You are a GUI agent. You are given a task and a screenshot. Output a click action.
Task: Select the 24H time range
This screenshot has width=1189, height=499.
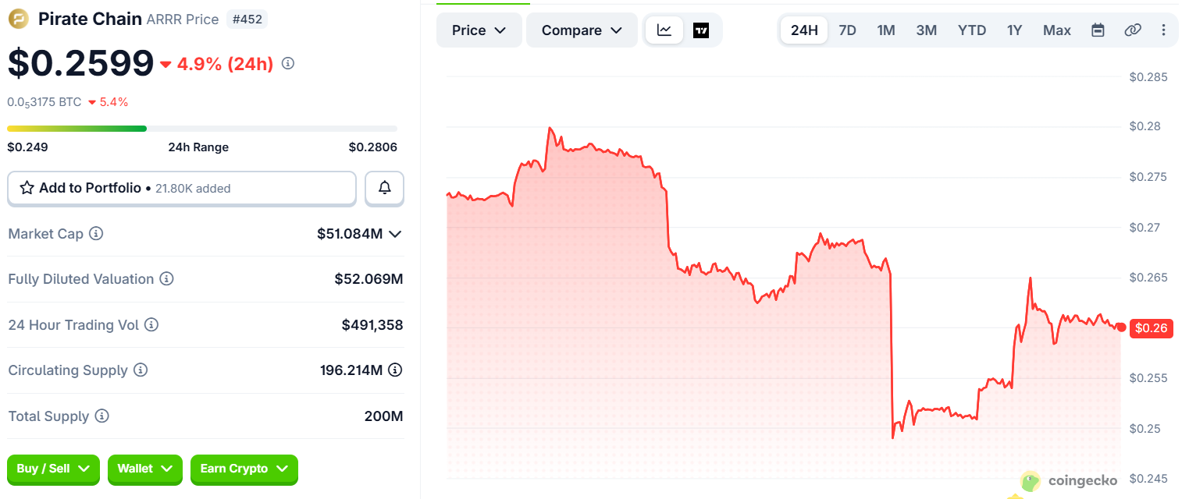tap(804, 30)
